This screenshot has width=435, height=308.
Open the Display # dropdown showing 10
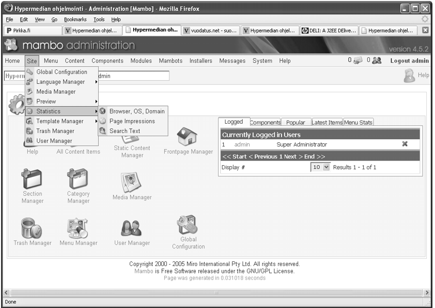pos(321,167)
